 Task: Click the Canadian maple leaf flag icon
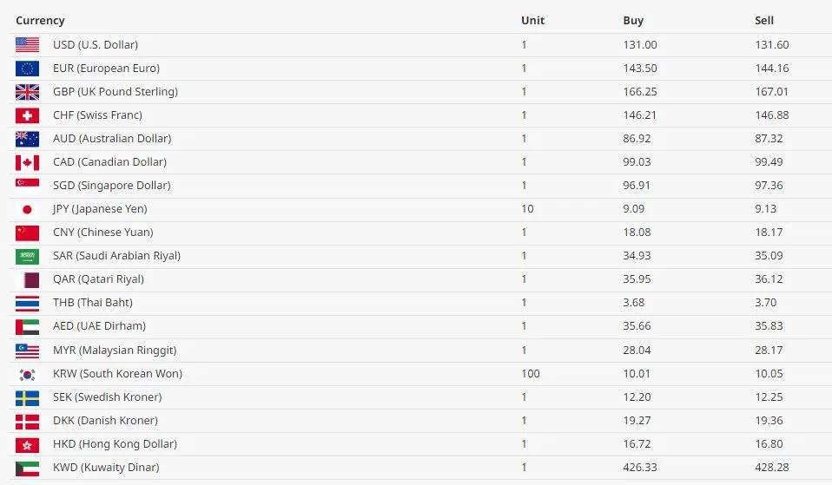pos(27,162)
